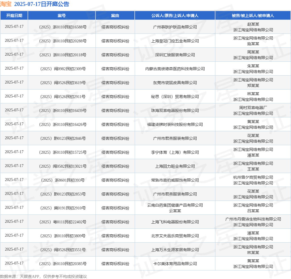The width and height of the screenshot is (291, 279).
Task: Select case number 浙0110民初20118号
Action: (63, 55)
